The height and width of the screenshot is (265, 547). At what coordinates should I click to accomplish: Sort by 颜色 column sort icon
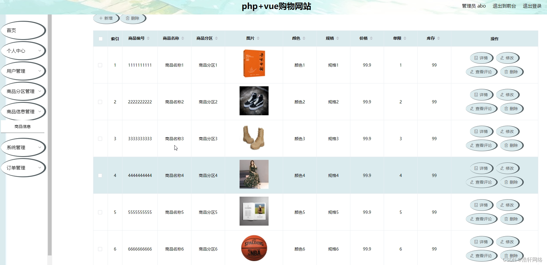click(x=304, y=38)
